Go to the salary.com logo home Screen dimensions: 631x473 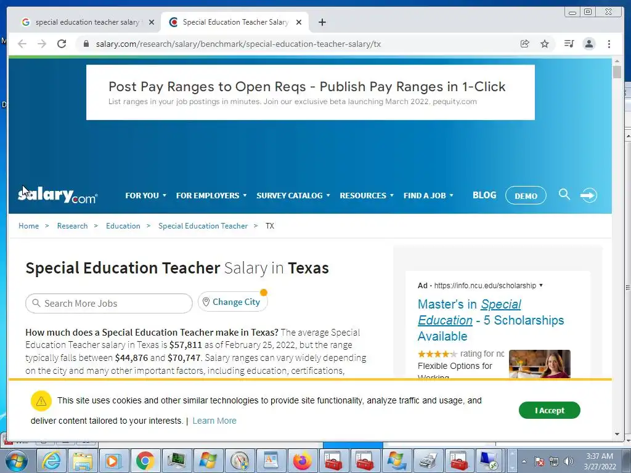pos(57,195)
